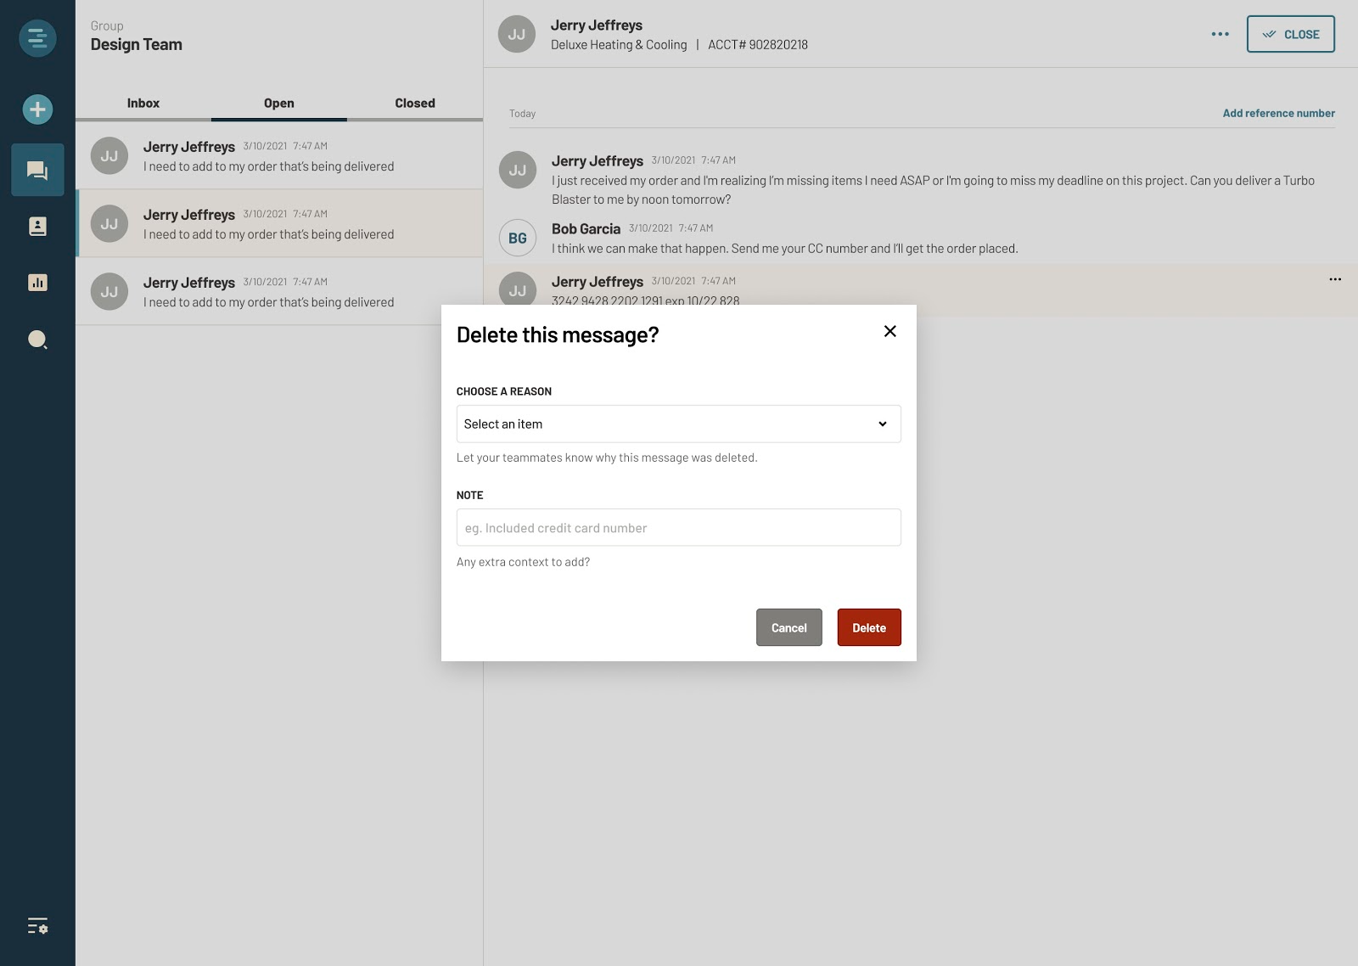
Task: Click the search magnifier icon in sidebar
Action: point(37,340)
